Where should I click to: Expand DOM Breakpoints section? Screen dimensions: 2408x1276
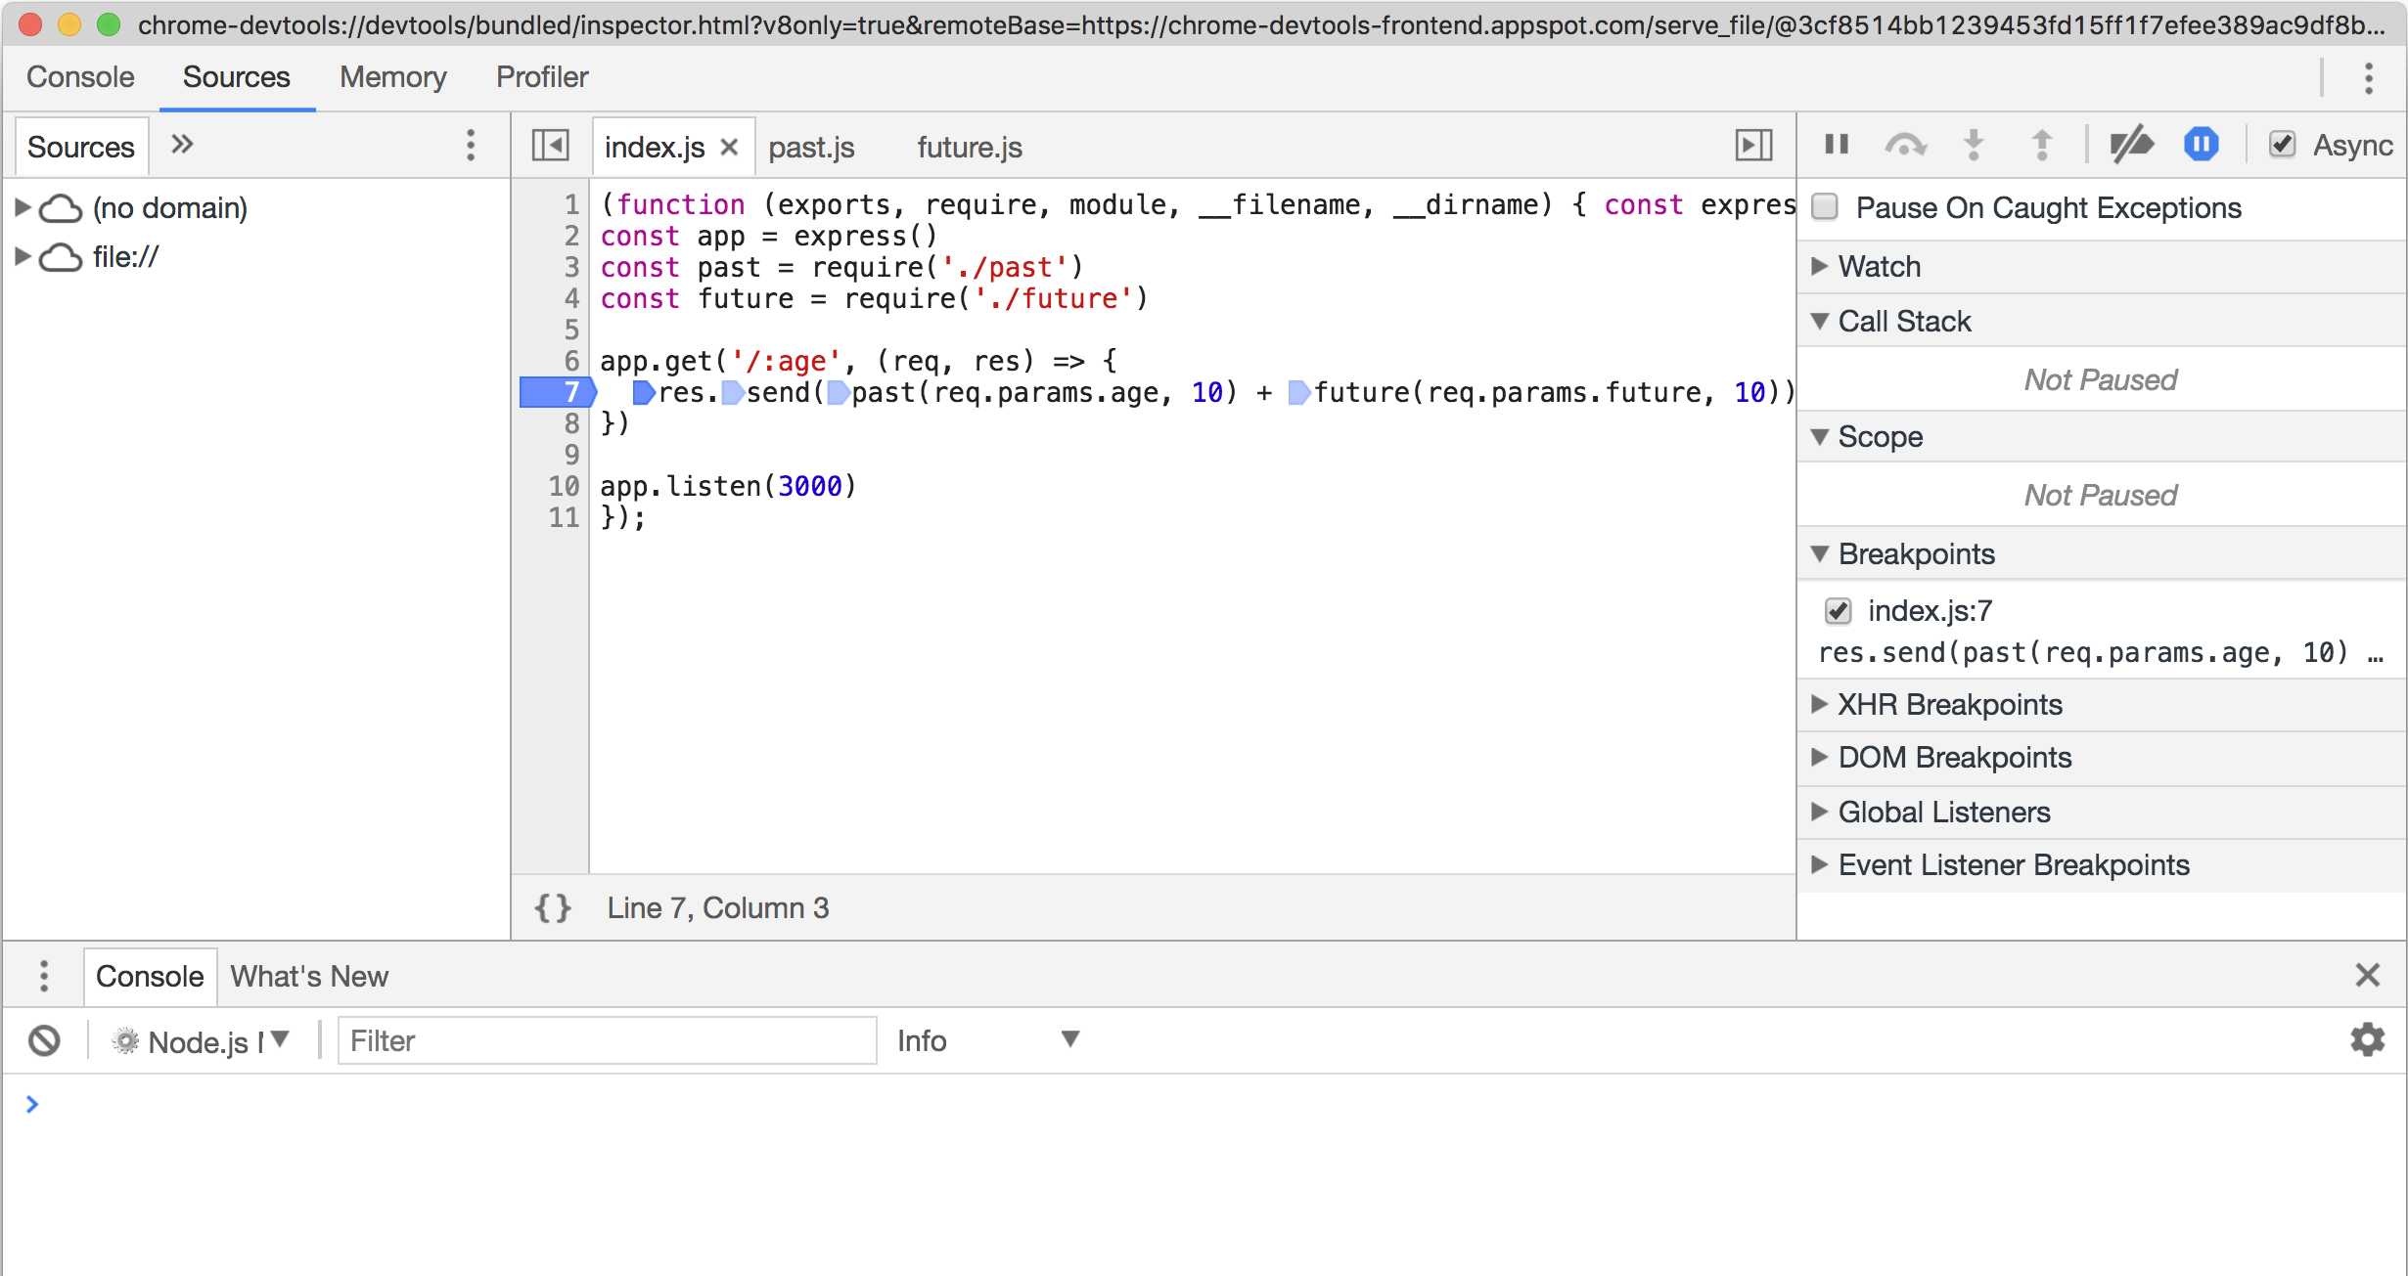(1820, 757)
